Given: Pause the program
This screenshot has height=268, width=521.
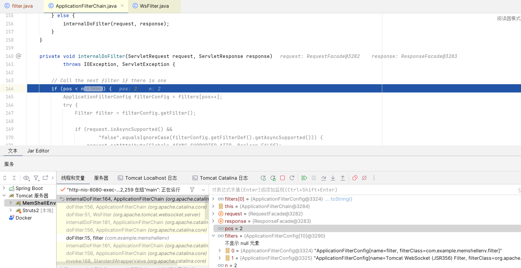Looking at the screenshot, I should (314, 178).
